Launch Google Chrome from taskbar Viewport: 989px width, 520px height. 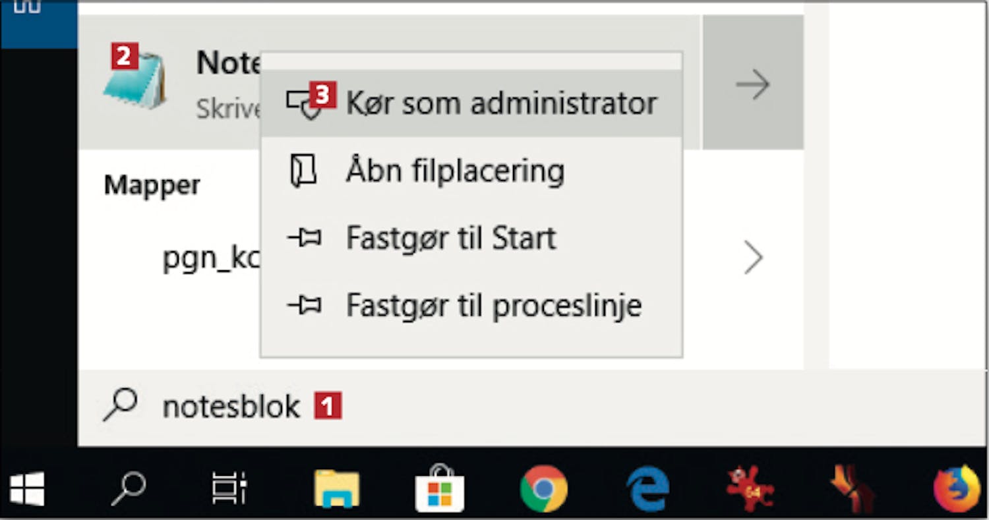[x=543, y=489]
